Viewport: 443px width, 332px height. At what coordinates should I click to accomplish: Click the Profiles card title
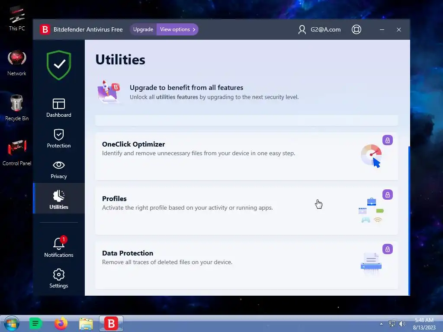(114, 199)
